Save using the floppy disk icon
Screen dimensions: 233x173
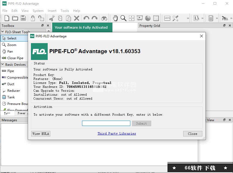tap(23, 18)
